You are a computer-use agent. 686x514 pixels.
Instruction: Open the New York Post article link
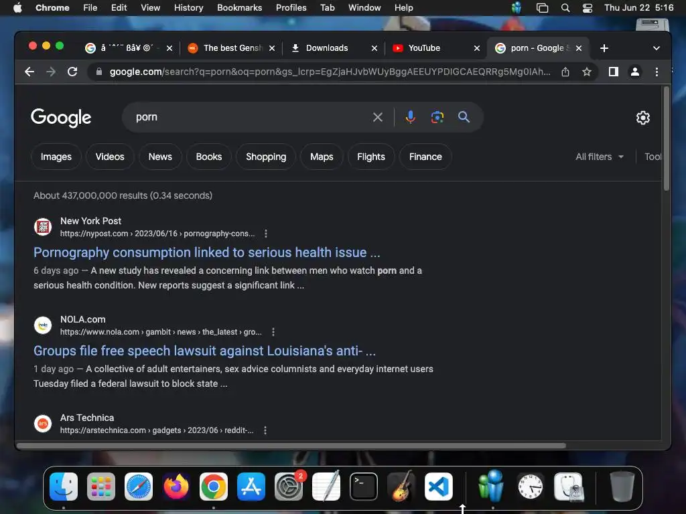tap(207, 252)
